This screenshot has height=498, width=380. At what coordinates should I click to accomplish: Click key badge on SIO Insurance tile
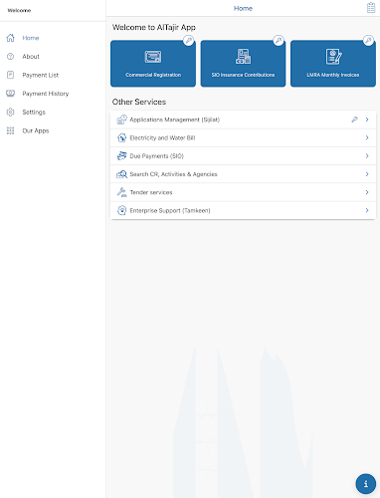279,41
